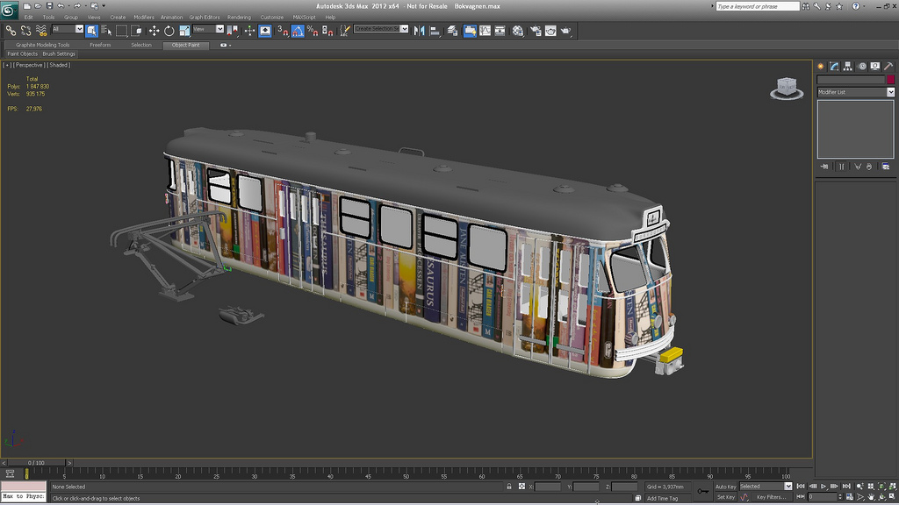Toggle the Selection Lock padlock

509,486
